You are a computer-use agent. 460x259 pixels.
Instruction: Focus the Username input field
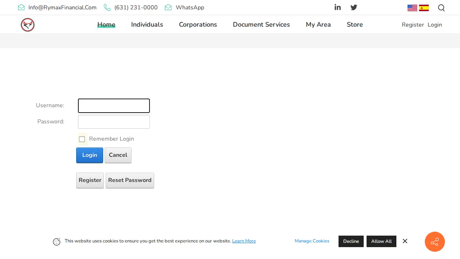[114, 106]
